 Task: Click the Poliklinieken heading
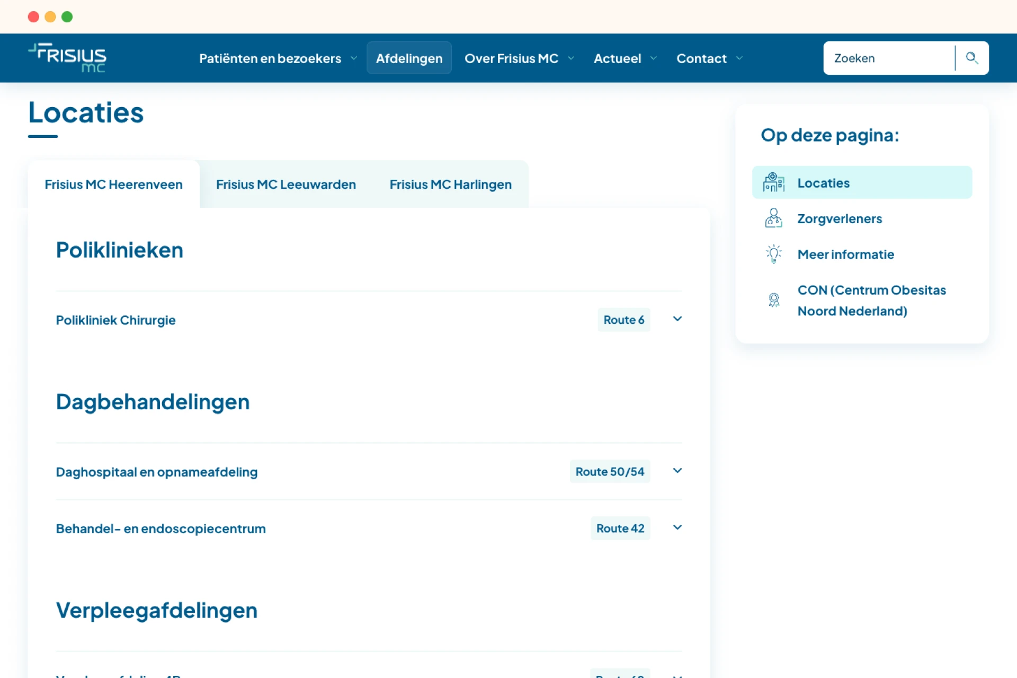pyautogui.click(x=120, y=250)
